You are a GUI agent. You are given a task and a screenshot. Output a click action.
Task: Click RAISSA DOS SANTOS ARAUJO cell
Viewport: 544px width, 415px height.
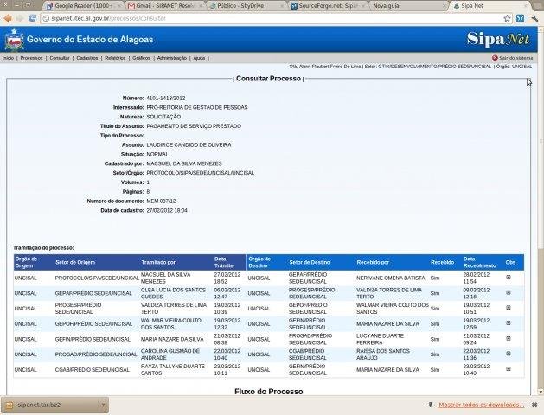pos(383,354)
